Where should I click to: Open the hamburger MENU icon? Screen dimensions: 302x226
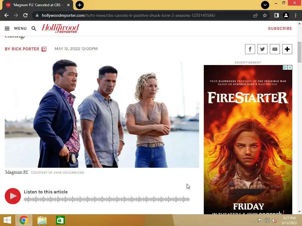click(7, 29)
